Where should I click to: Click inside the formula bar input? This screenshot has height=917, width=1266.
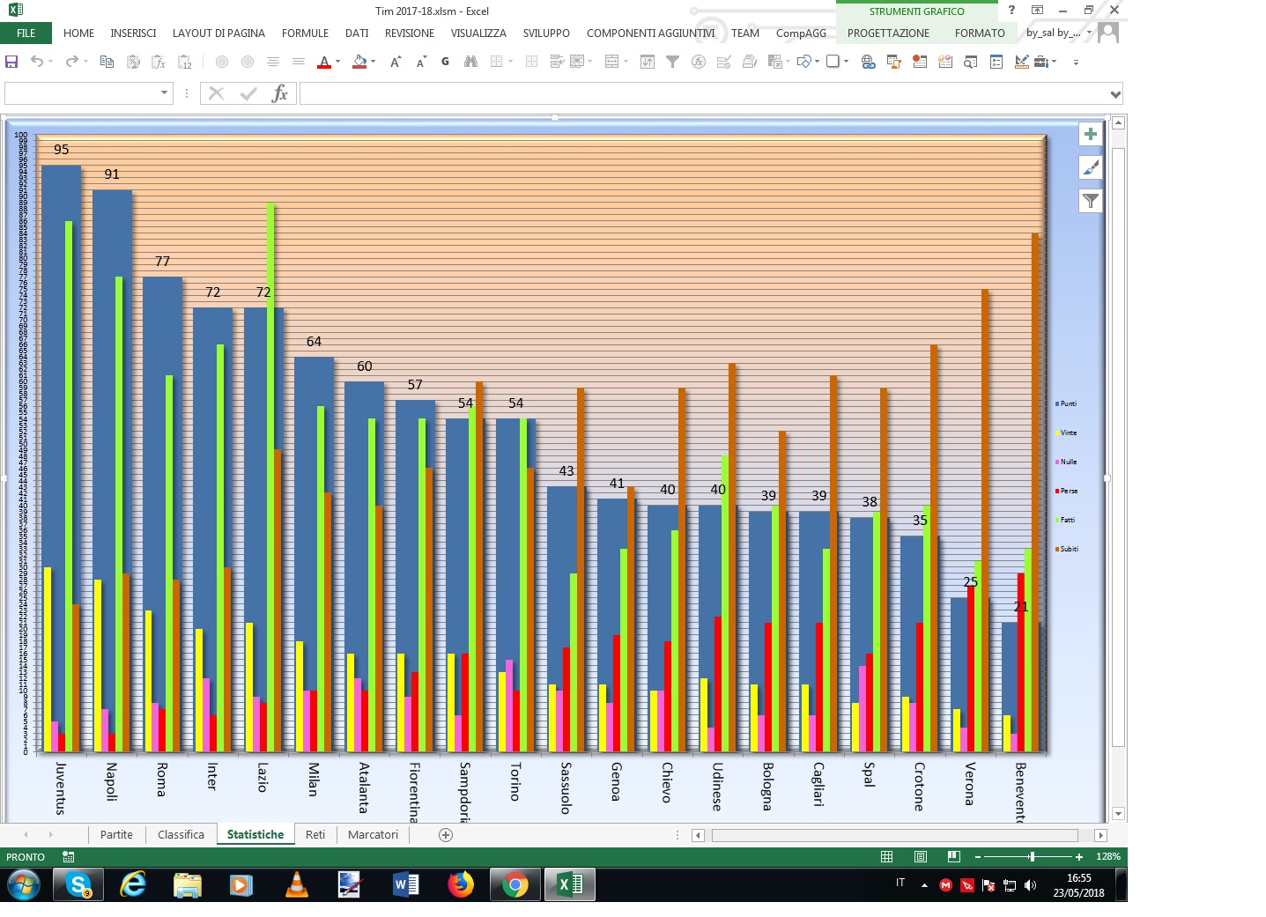click(x=703, y=93)
